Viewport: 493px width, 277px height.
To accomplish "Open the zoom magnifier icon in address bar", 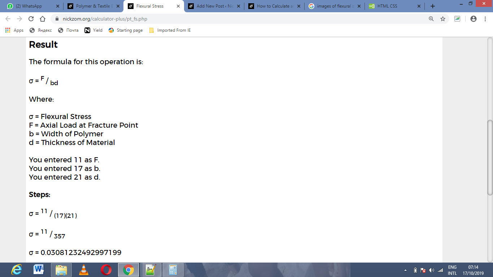I will click(x=431, y=19).
